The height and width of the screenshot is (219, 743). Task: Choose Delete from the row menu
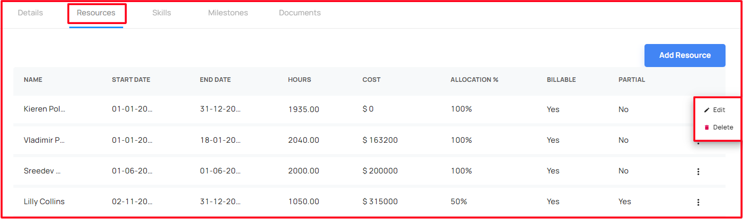[718, 127]
